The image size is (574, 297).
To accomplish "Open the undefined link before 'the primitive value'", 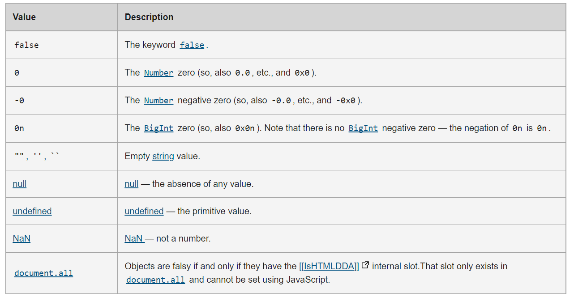I will [x=144, y=211].
